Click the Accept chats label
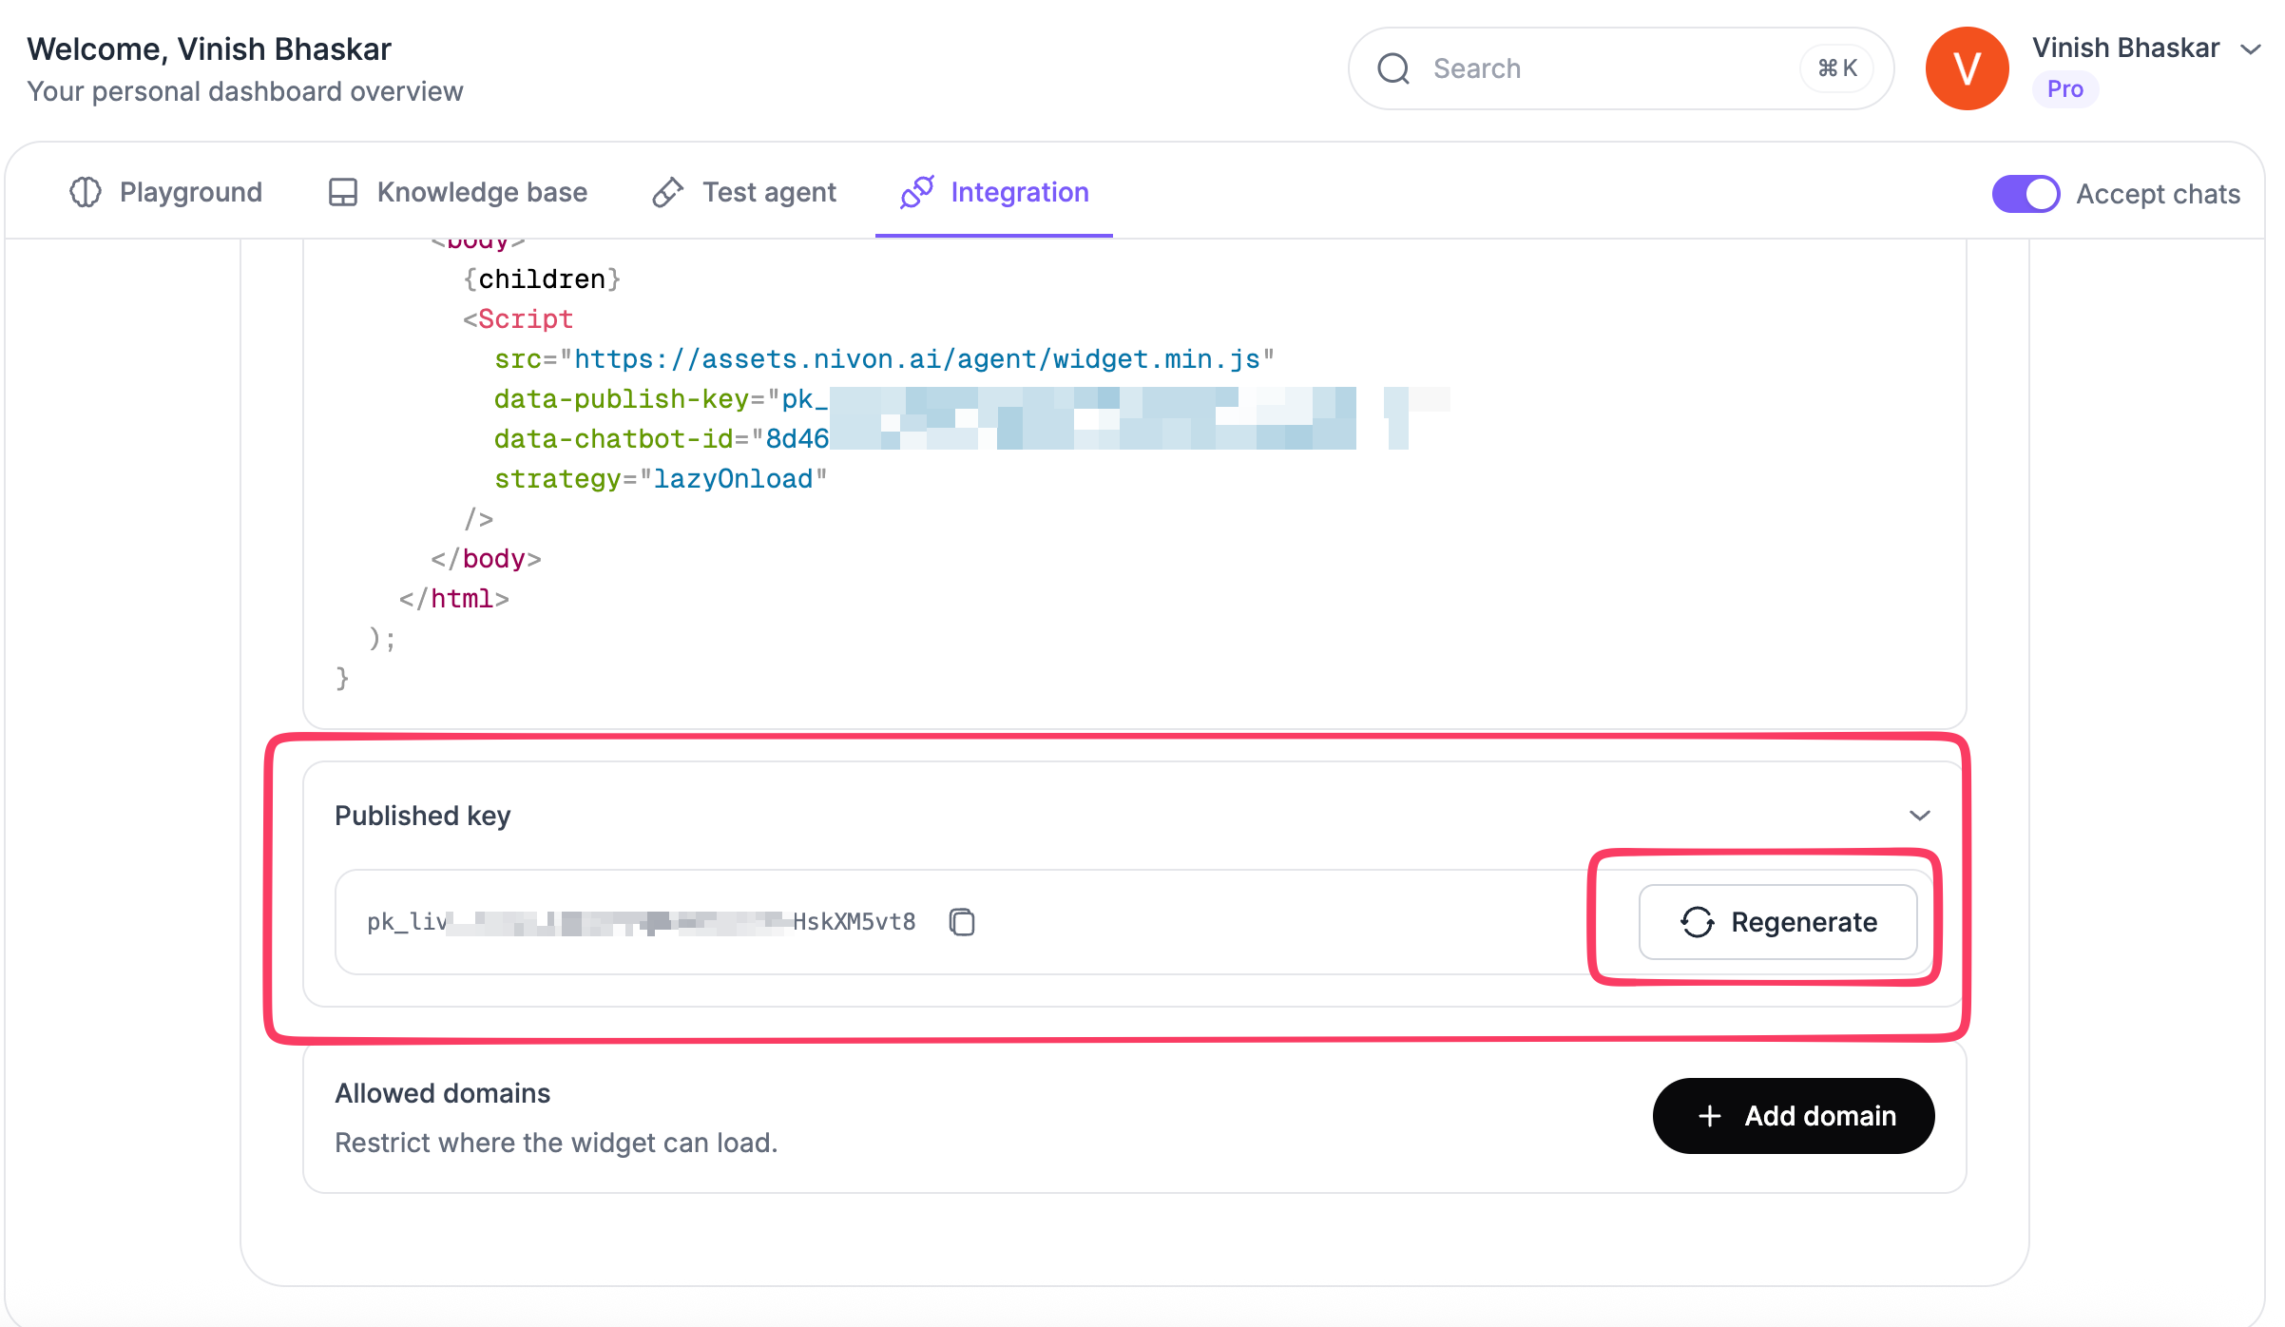Screen dimensions: 2285x1327 2159,194
